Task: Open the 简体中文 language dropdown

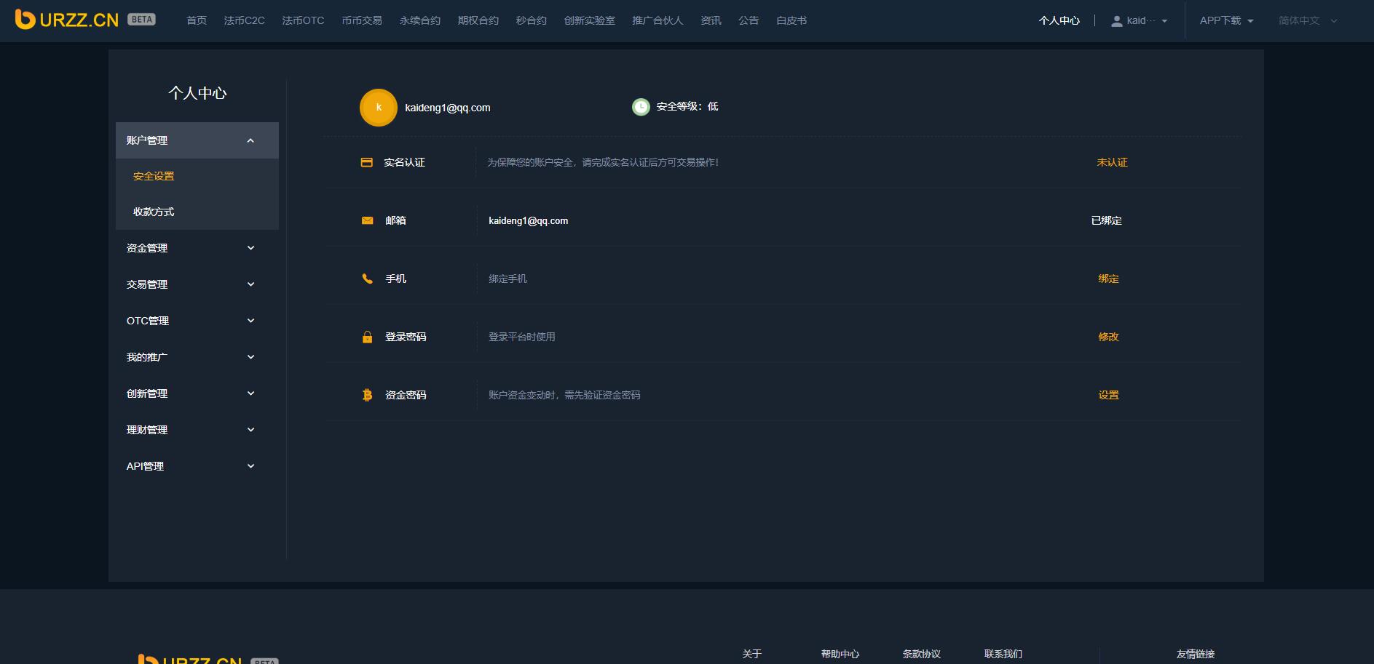Action: point(1308,20)
